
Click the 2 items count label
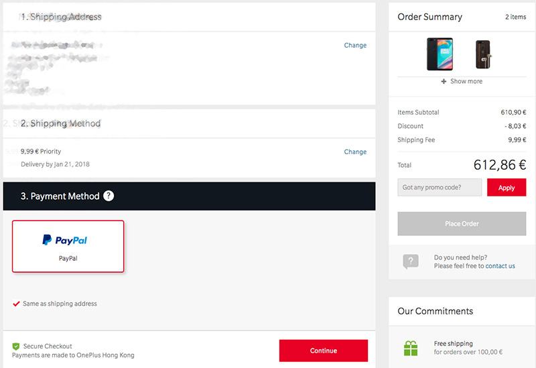(x=515, y=17)
